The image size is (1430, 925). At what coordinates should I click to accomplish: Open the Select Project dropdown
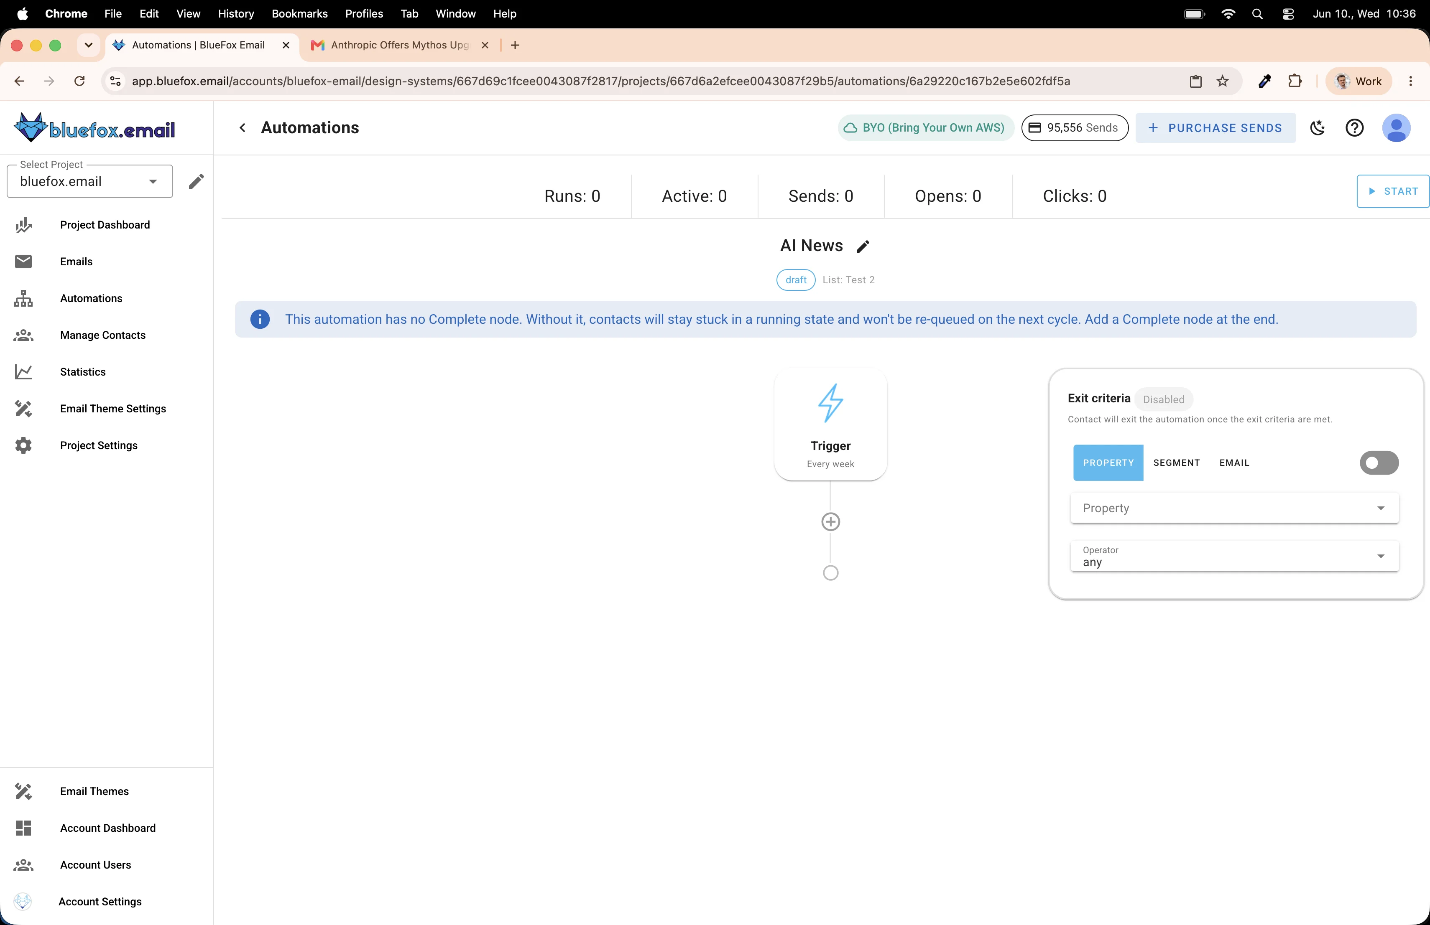[89, 181]
